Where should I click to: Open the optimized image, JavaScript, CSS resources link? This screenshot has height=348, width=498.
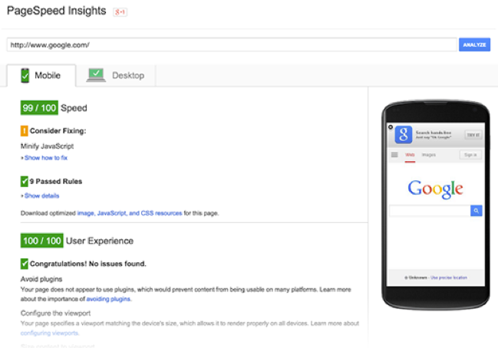[x=130, y=213]
